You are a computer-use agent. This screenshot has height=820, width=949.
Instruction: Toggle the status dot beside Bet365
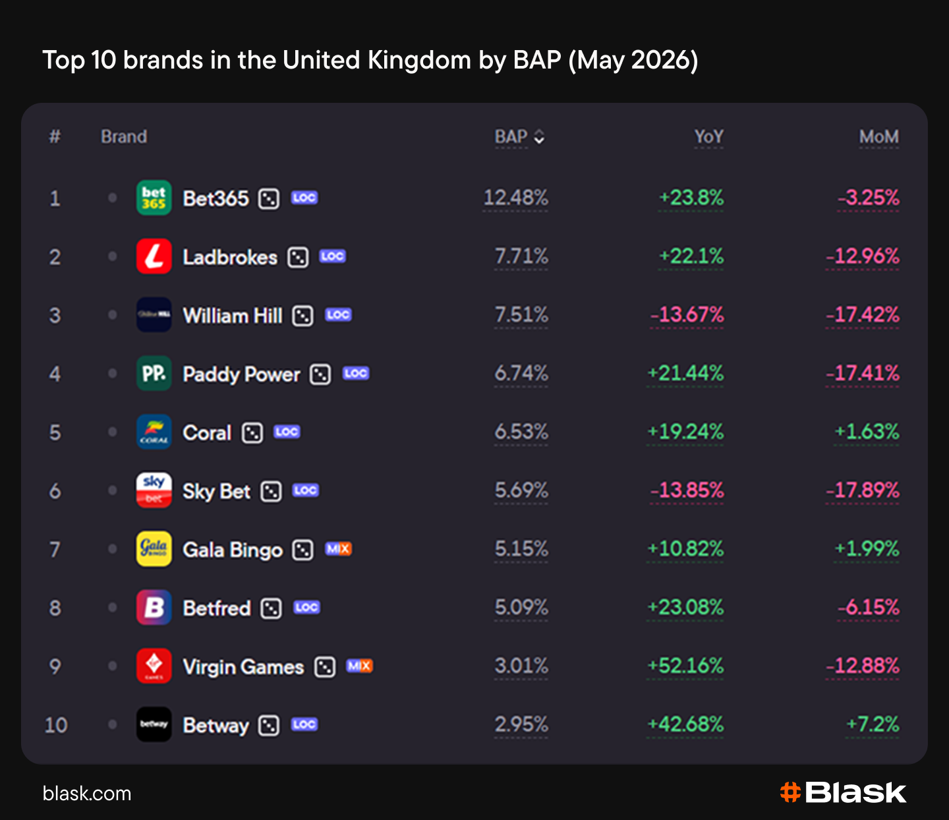(113, 198)
